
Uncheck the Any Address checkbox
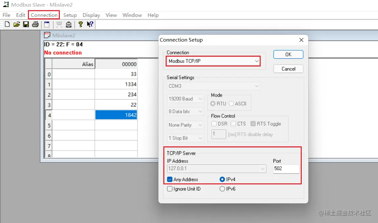(170, 179)
